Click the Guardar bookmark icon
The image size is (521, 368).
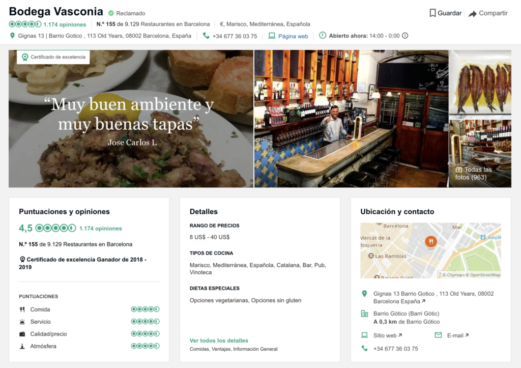click(432, 13)
